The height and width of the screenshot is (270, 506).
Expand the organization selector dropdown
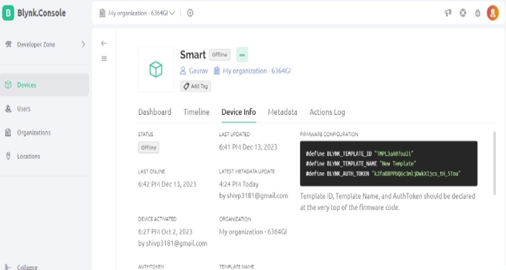coord(137,13)
